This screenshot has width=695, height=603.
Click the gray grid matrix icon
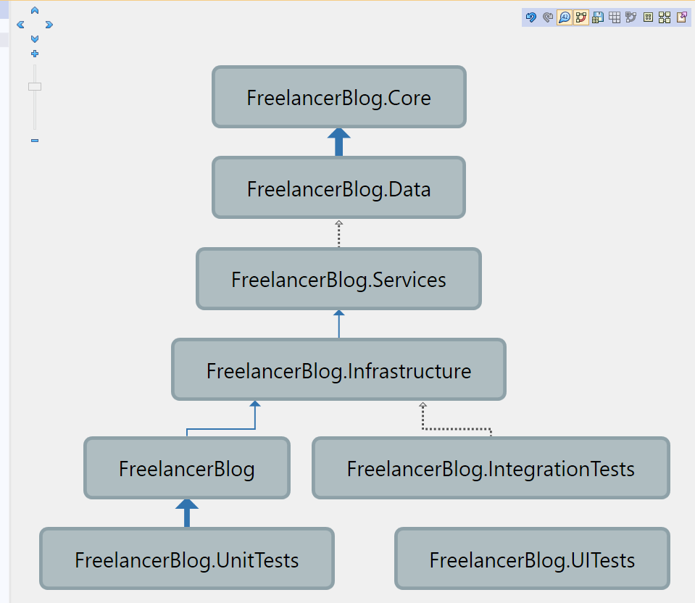(615, 17)
